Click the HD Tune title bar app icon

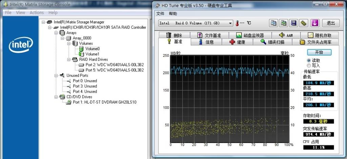pyautogui.click(x=157, y=6)
